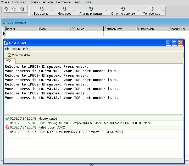Click the Время column header
This screenshot has height=166, width=189.
[21, 29]
